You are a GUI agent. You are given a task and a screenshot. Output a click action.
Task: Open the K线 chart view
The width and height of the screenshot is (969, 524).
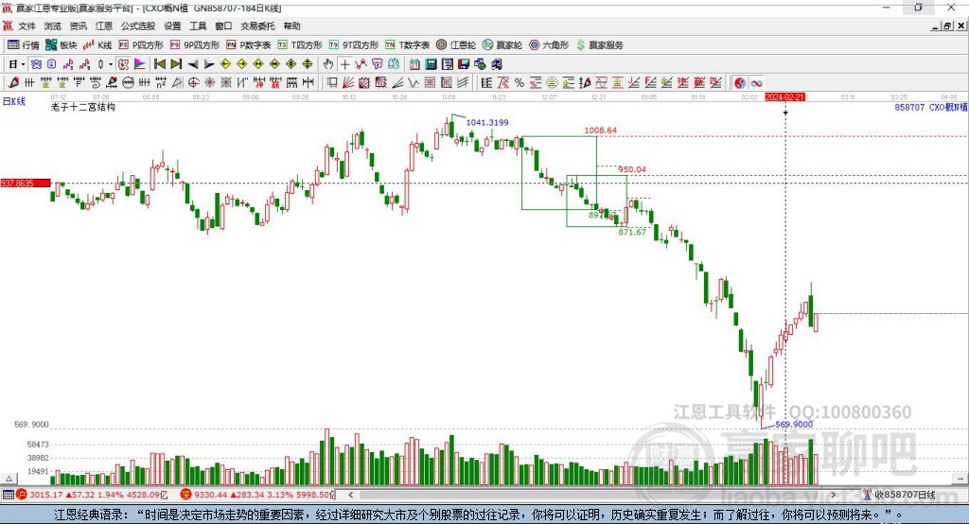tap(97, 45)
